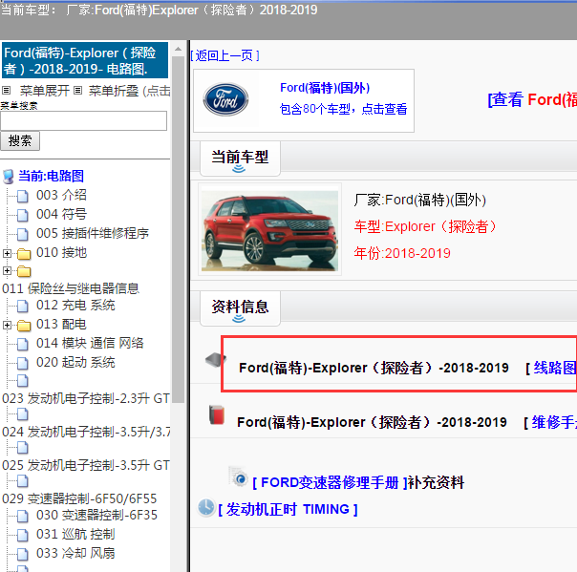This screenshot has height=572, width=577.
Task: Click the page icon for 004 符号
Action: click(x=22, y=215)
